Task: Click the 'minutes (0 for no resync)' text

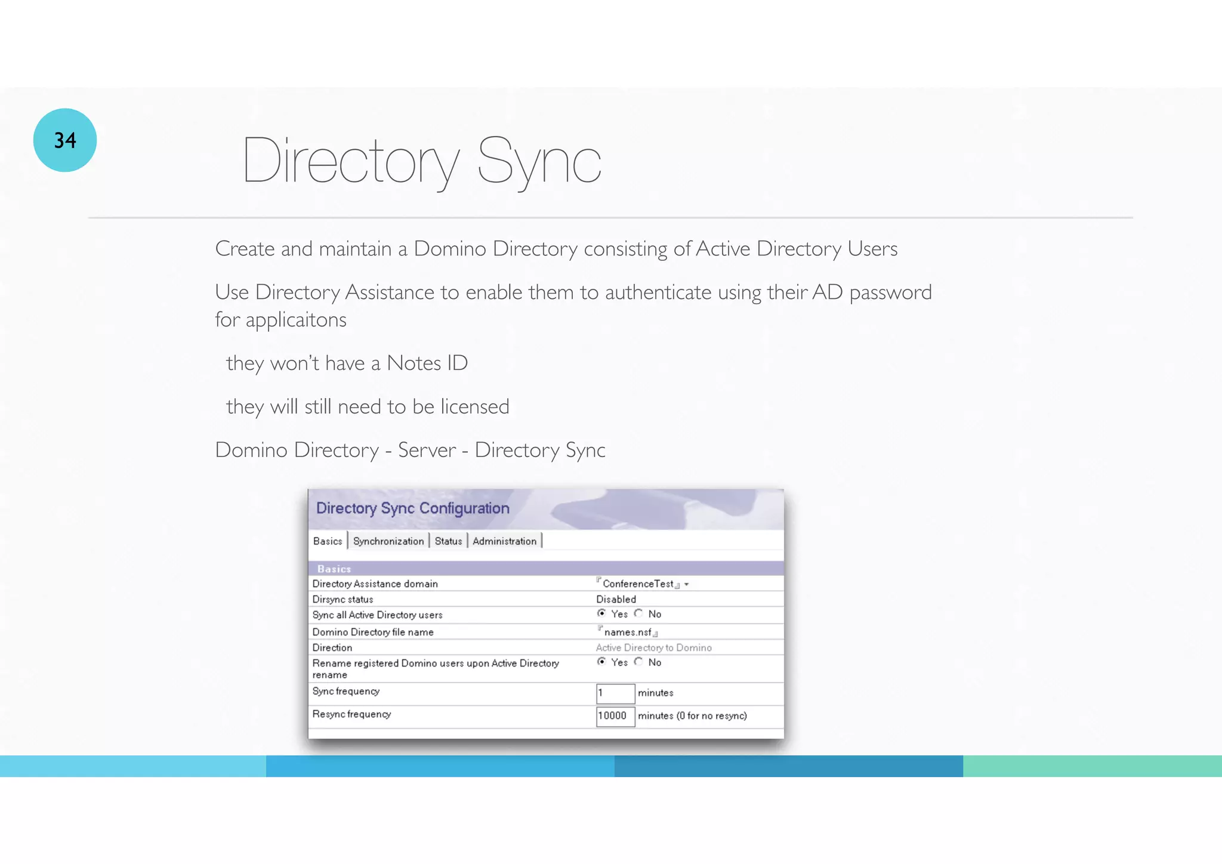Action: pyautogui.click(x=692, y=715)
